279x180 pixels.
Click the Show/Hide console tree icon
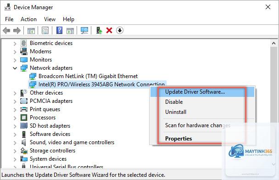(31, 31)
